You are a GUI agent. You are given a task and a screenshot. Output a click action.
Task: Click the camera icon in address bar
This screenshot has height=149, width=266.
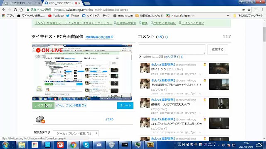[x=244, y=10]
